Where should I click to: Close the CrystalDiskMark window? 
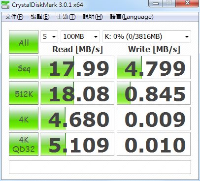(187, 3)
